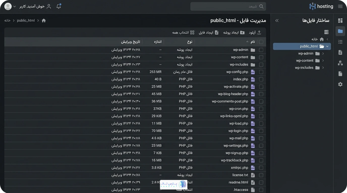The image size is (347, 193).
Task: Open the dropdown arrow next to the avatar
Action: [x=15, y=7]
